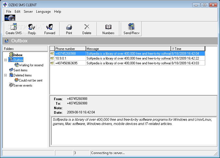This screenshot has width=220, height=158.
Task: Select the Deleted items folder icon
Action: tap(11, 75)
